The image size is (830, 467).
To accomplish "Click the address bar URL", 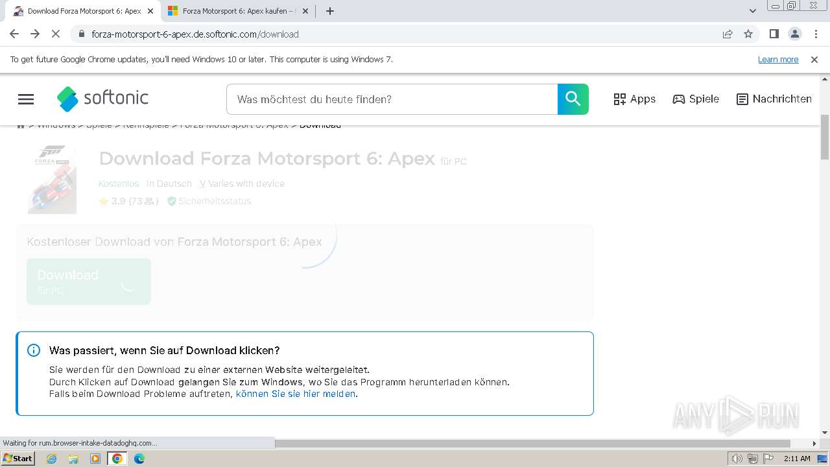I will [195, 34].
